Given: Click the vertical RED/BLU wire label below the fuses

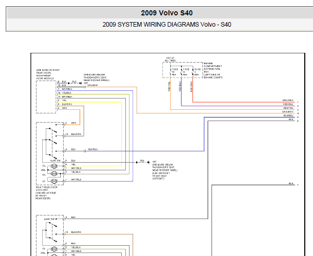Looking at the screenshot, I should pyautogui.click(x=180, y=86).
